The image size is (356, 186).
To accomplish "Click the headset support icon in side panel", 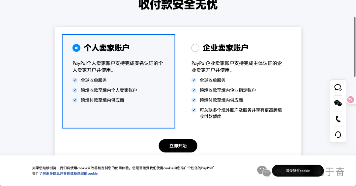I will tap(338, 135).
